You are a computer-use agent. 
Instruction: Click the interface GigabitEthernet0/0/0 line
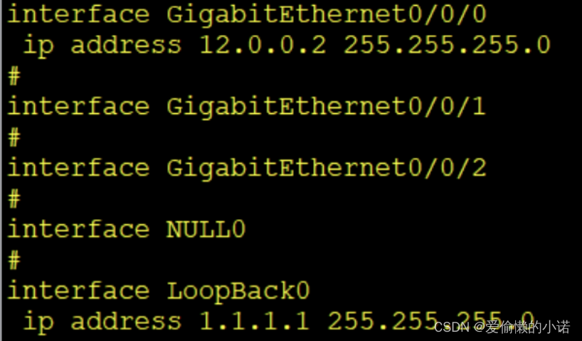click(x=247, y=15)
